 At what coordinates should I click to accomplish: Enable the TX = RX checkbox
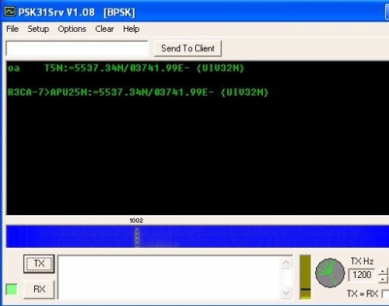pyautogui.click(x=386, y=294)
